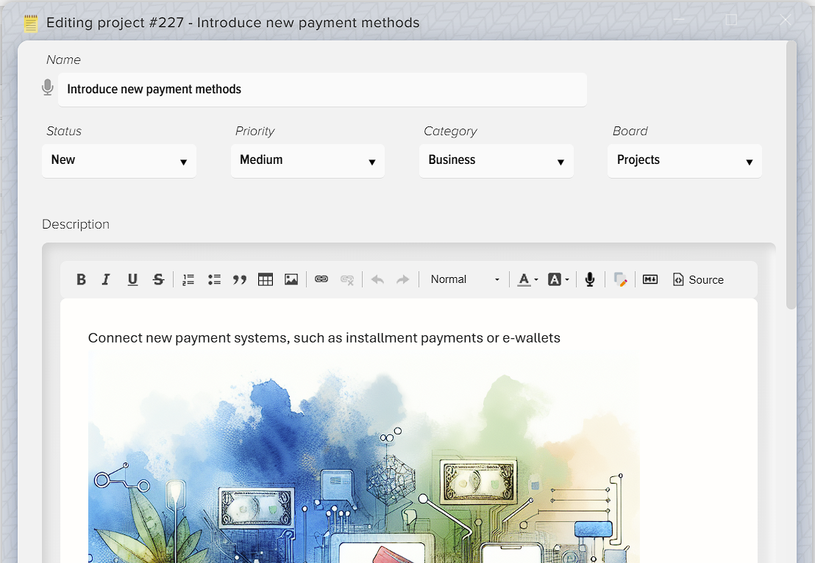Screen dimensions: 815x563
Task: Click the description text about payment systems
Action: click(324, 337)
